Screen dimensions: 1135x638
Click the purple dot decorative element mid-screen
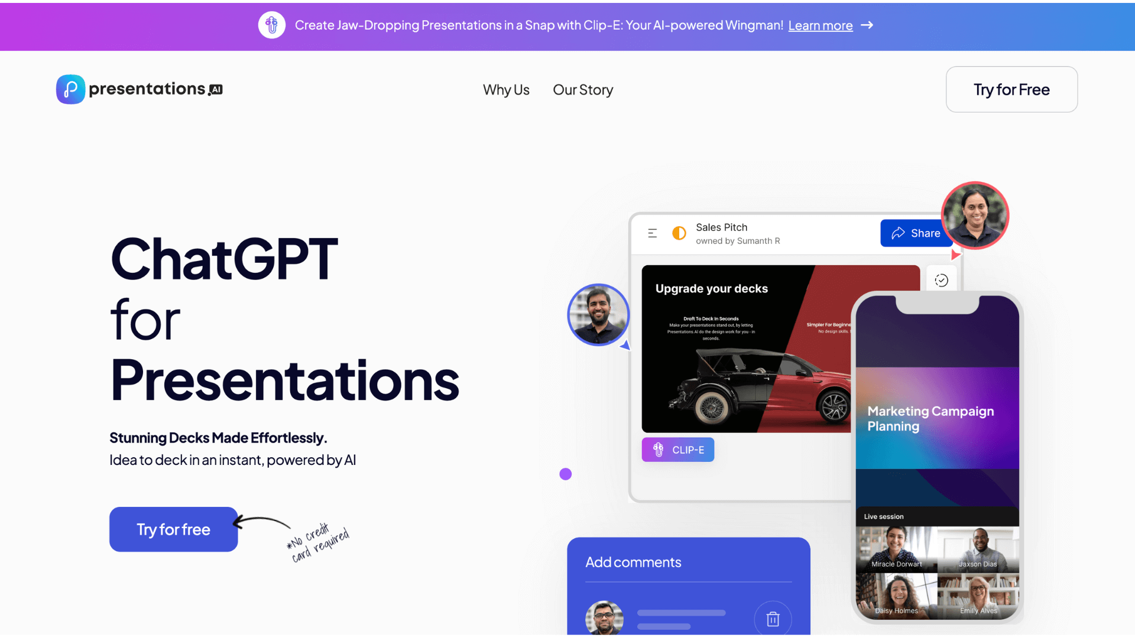(566, 474)
